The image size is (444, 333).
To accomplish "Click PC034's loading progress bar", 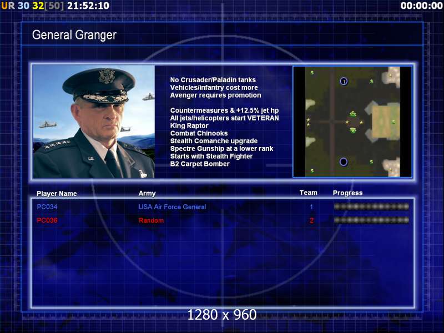I will click(x=371, y=206).
